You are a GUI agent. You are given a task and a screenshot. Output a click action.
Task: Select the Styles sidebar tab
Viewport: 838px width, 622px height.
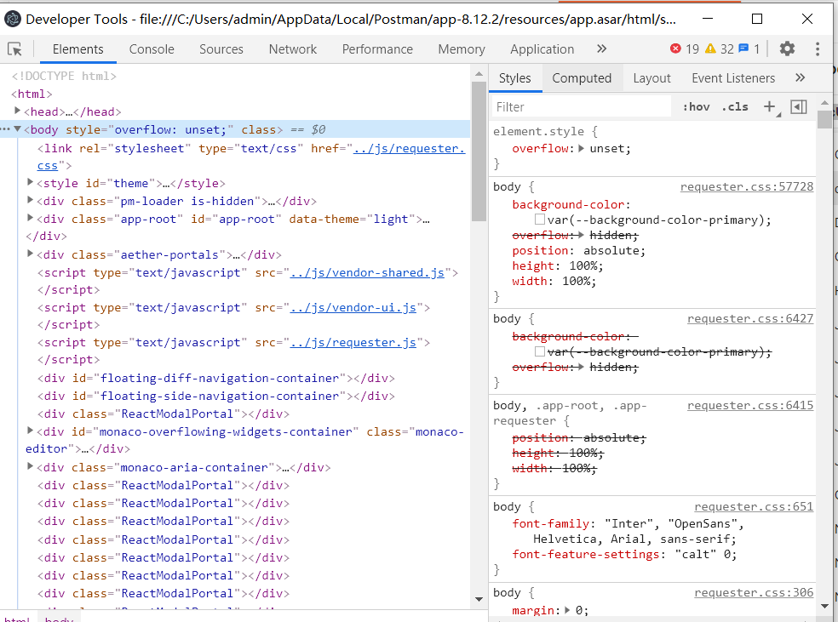(515, 78)
